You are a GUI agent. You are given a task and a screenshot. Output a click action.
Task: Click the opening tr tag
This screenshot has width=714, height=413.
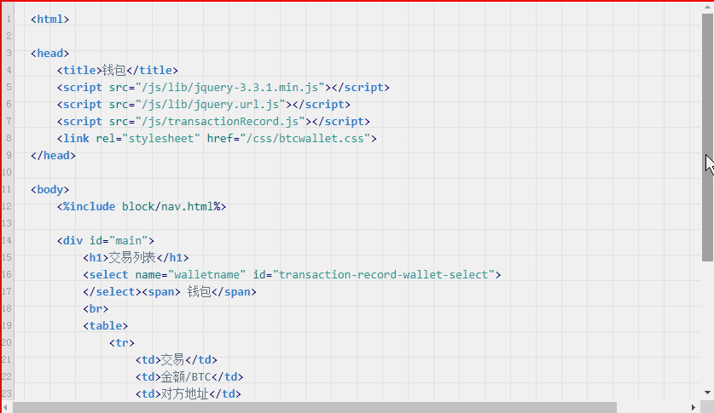122,343
